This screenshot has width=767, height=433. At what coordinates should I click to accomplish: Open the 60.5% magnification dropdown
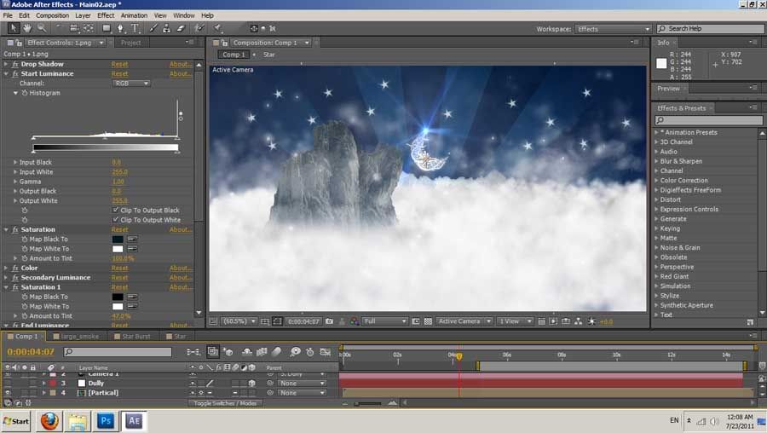pyautogui.click(x=239, y=321)
